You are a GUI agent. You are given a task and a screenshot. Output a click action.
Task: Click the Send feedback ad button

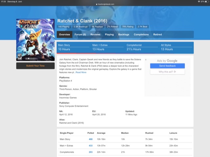(167, 66)
